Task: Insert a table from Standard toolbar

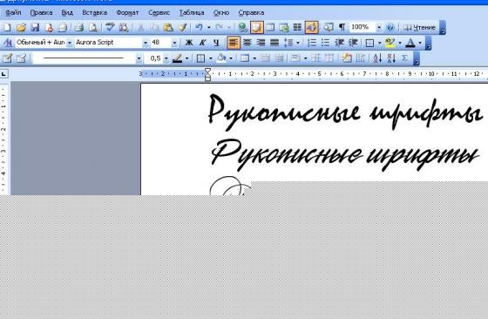Action: pos(270,27)
